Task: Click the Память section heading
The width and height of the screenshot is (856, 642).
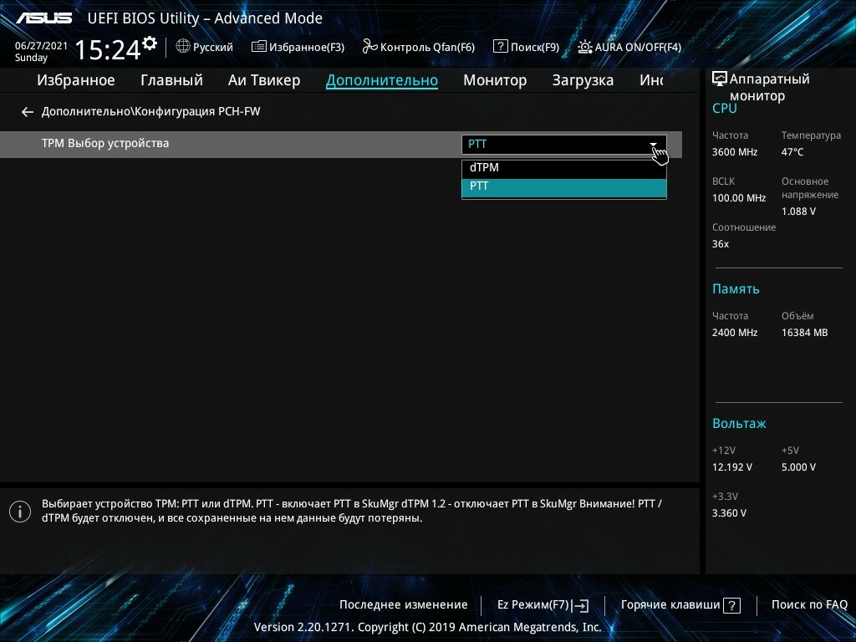Action: click(x=736, y=288)
